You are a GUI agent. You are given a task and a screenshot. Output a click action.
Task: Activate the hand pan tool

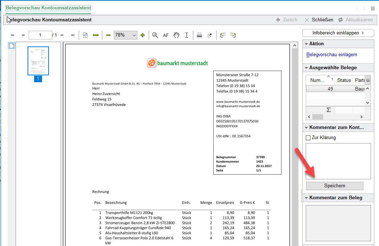pyautogui.click(x=176, y=35)
